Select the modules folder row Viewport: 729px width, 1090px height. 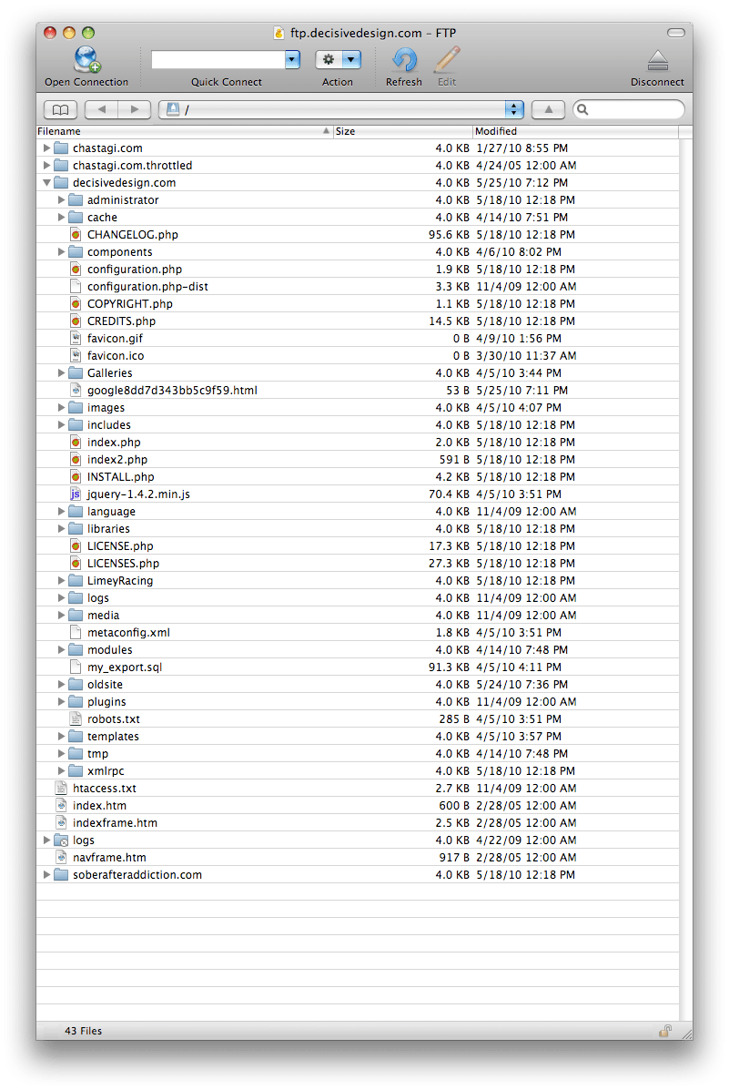pos(358,650)
